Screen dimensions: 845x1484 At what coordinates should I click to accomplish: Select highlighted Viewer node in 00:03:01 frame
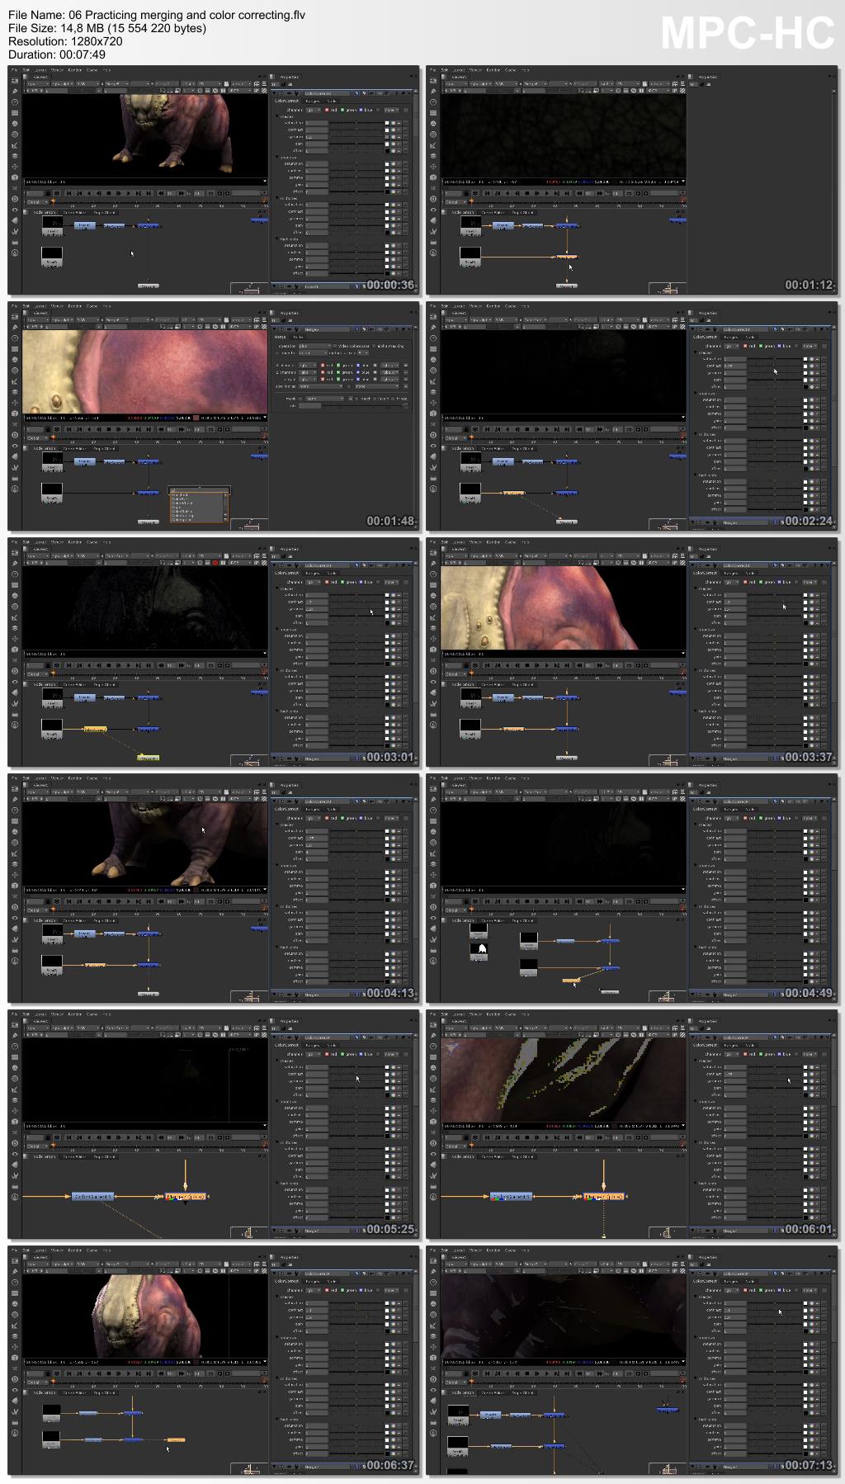(x=148, y=758)
